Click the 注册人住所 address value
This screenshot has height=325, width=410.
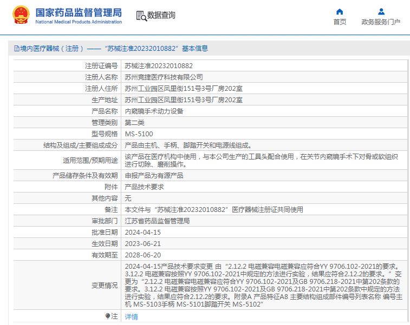click(x=184, y=89)
